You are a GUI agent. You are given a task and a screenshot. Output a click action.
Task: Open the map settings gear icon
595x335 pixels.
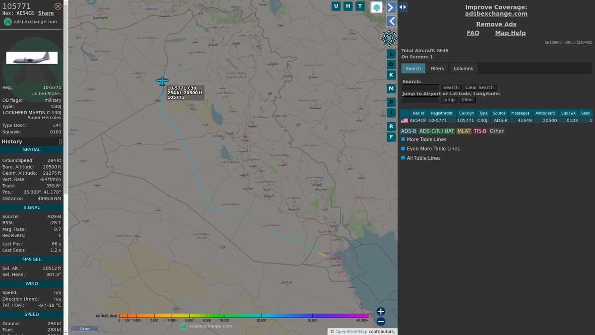point(389,38)
